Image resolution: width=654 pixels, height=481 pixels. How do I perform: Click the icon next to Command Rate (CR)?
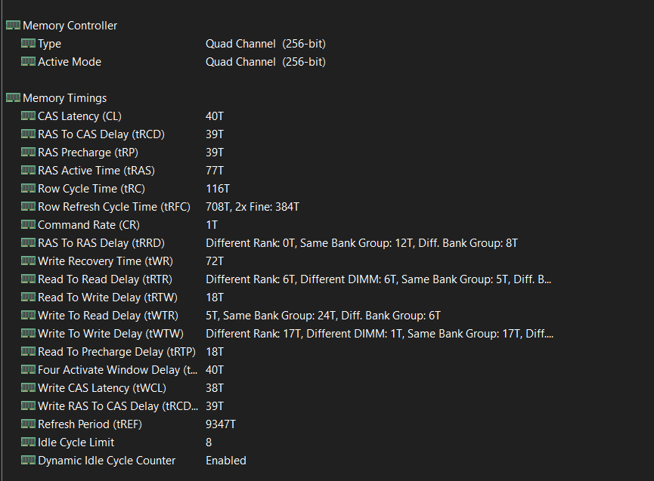pos(29,224)
